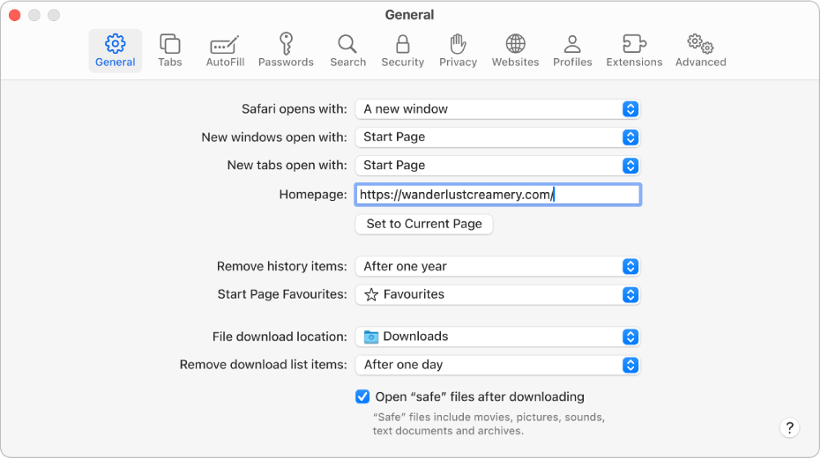Expand the Remove history items dropdown
This screenshot has width=821, height=459.
(x=497, y=266)
